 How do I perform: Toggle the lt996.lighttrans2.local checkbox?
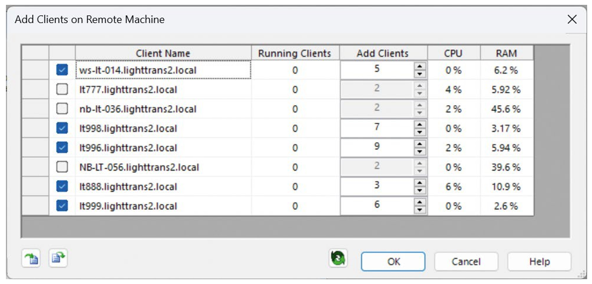tap(62, 148)
